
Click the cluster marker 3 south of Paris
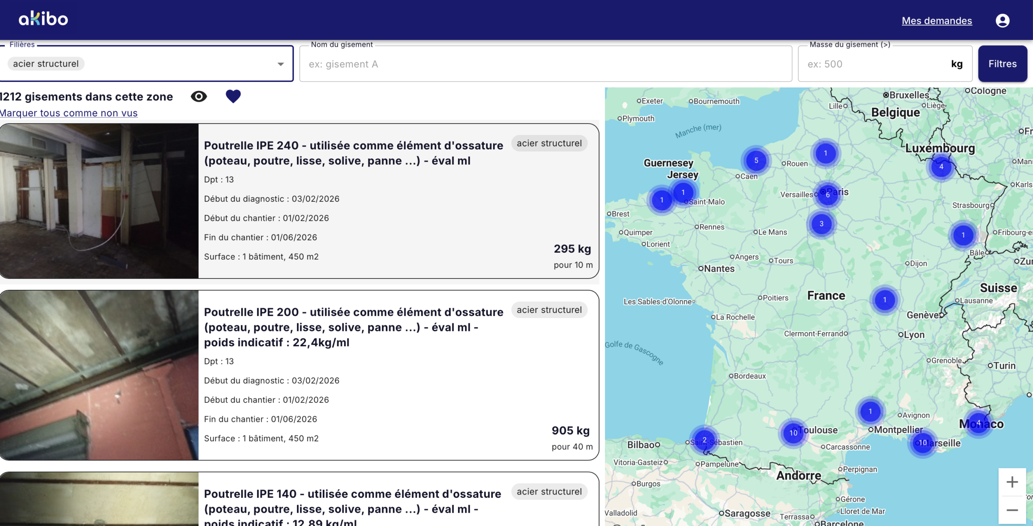[x=821, y=224]
